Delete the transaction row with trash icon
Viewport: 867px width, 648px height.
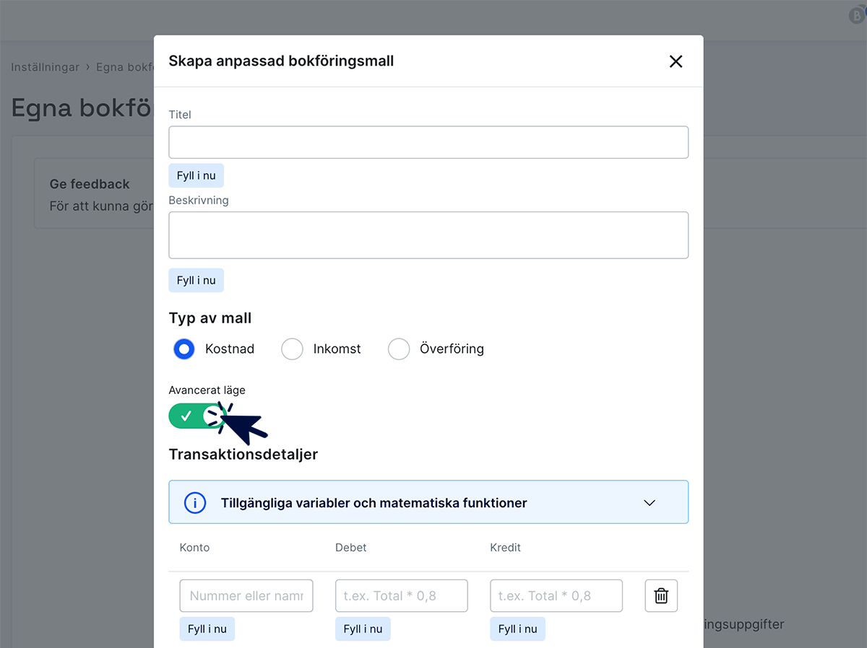coord(661,595)
